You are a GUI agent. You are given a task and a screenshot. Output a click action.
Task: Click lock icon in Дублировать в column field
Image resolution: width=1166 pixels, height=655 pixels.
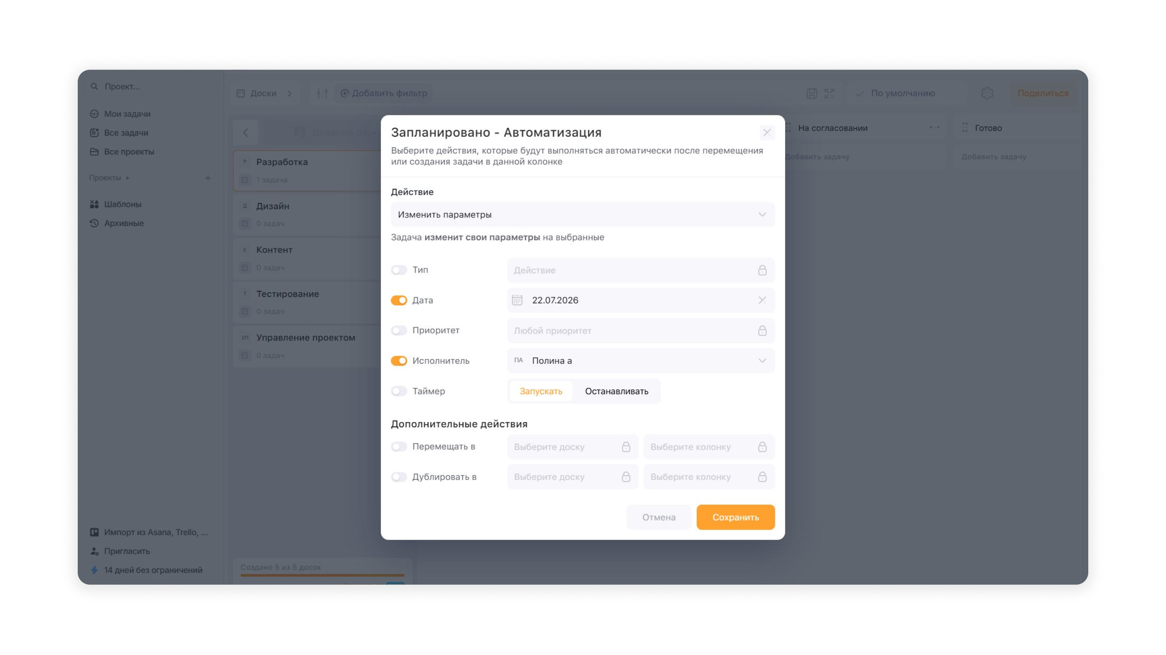pyautogui.click(x=762, y=477)
